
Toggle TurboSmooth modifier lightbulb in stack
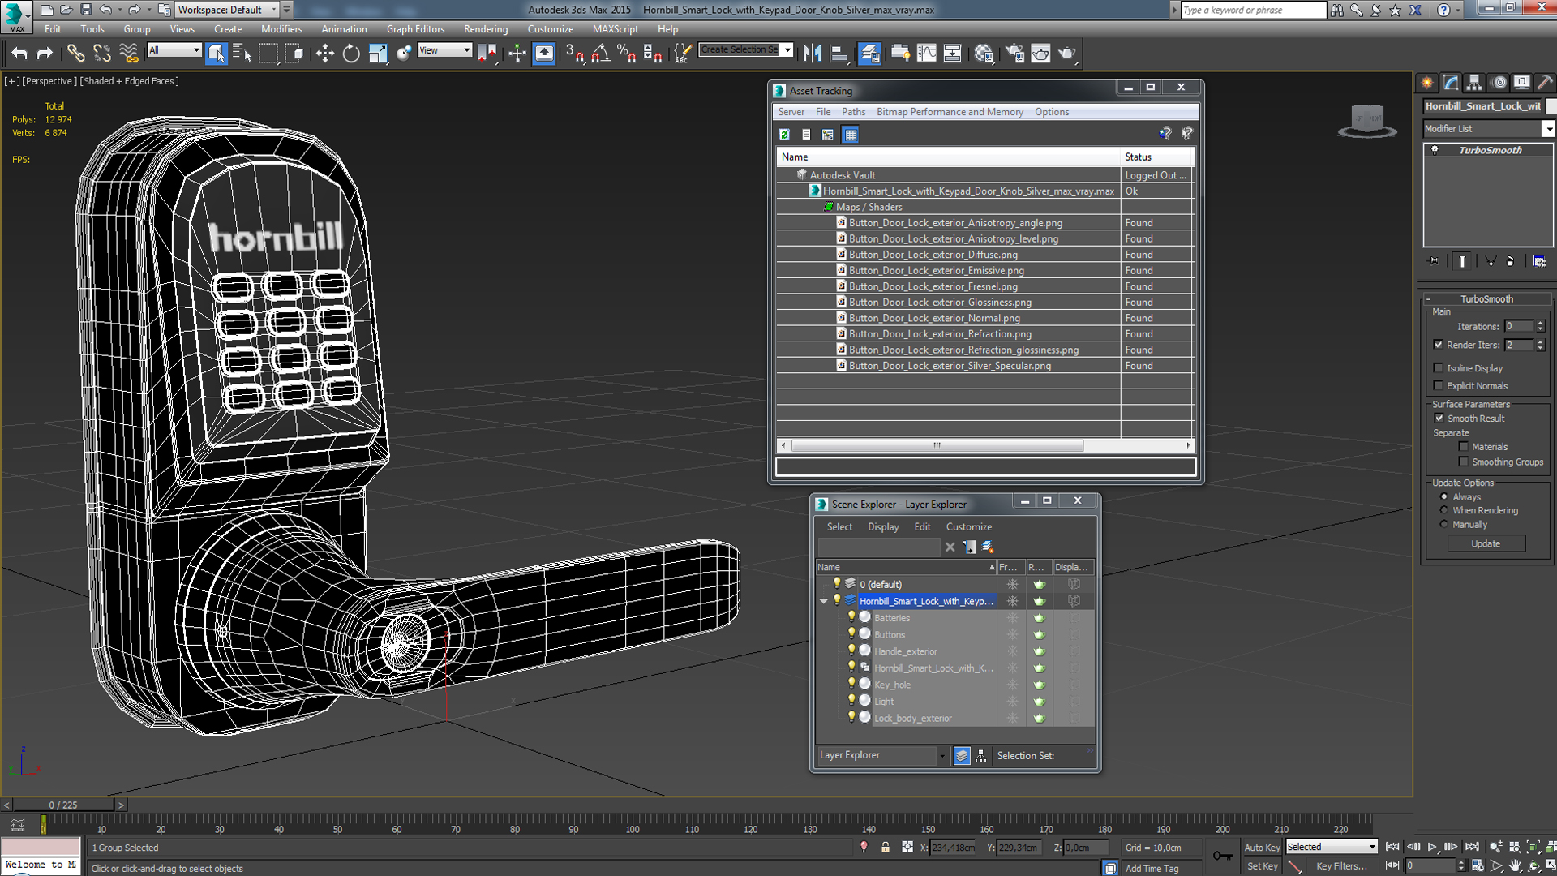(1435, 150)
